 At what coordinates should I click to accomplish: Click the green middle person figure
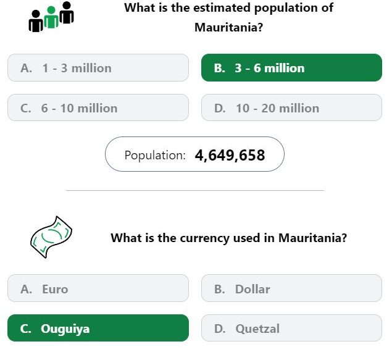[51, 18]
